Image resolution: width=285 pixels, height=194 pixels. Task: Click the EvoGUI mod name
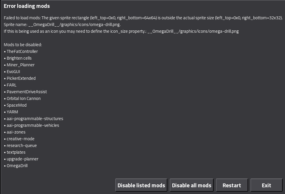13,72
